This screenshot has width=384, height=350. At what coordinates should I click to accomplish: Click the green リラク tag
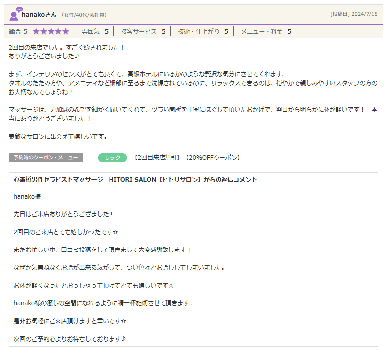pos(112,158)
